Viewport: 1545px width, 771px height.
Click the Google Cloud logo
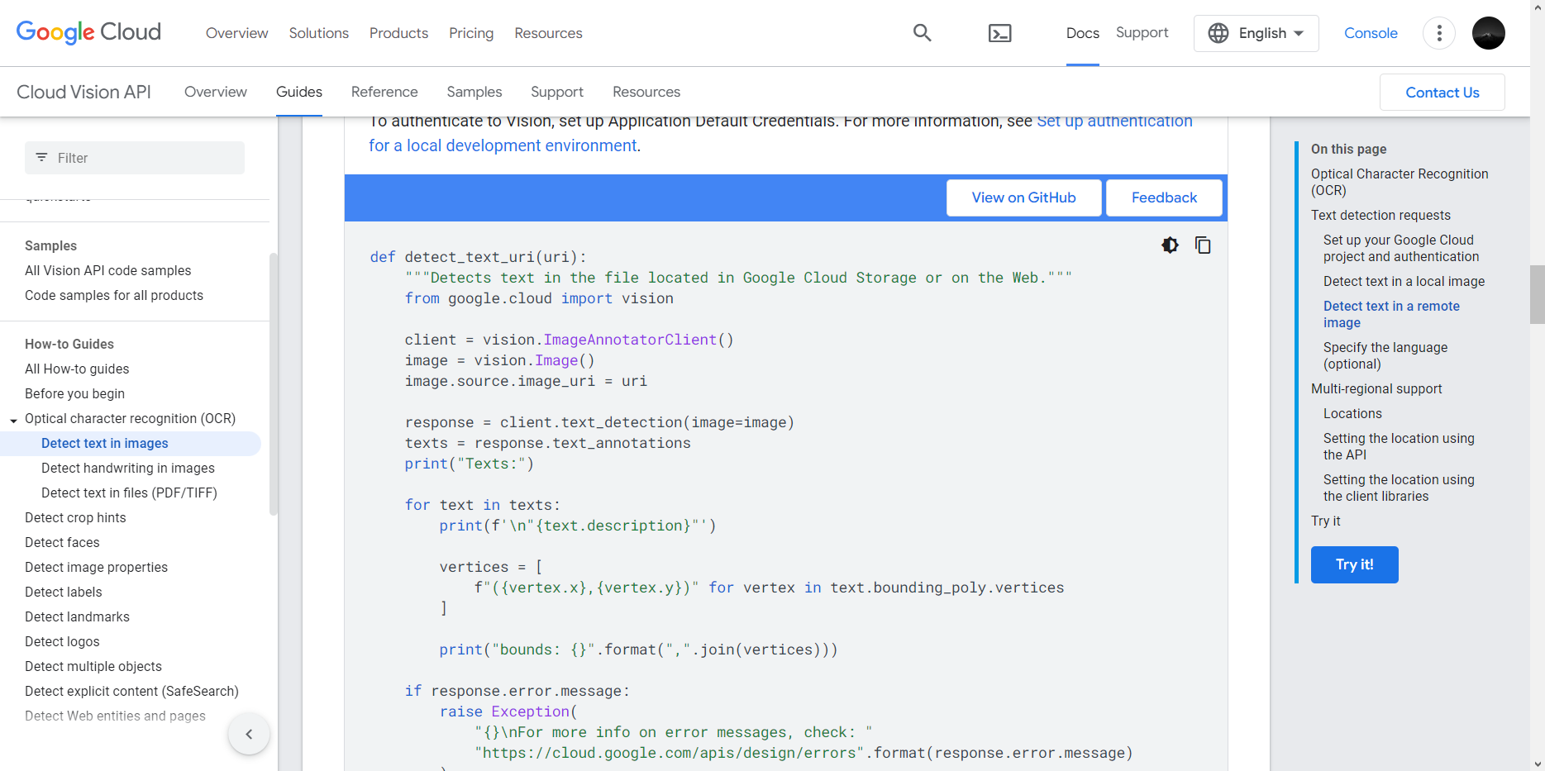[x=88, y=32]
